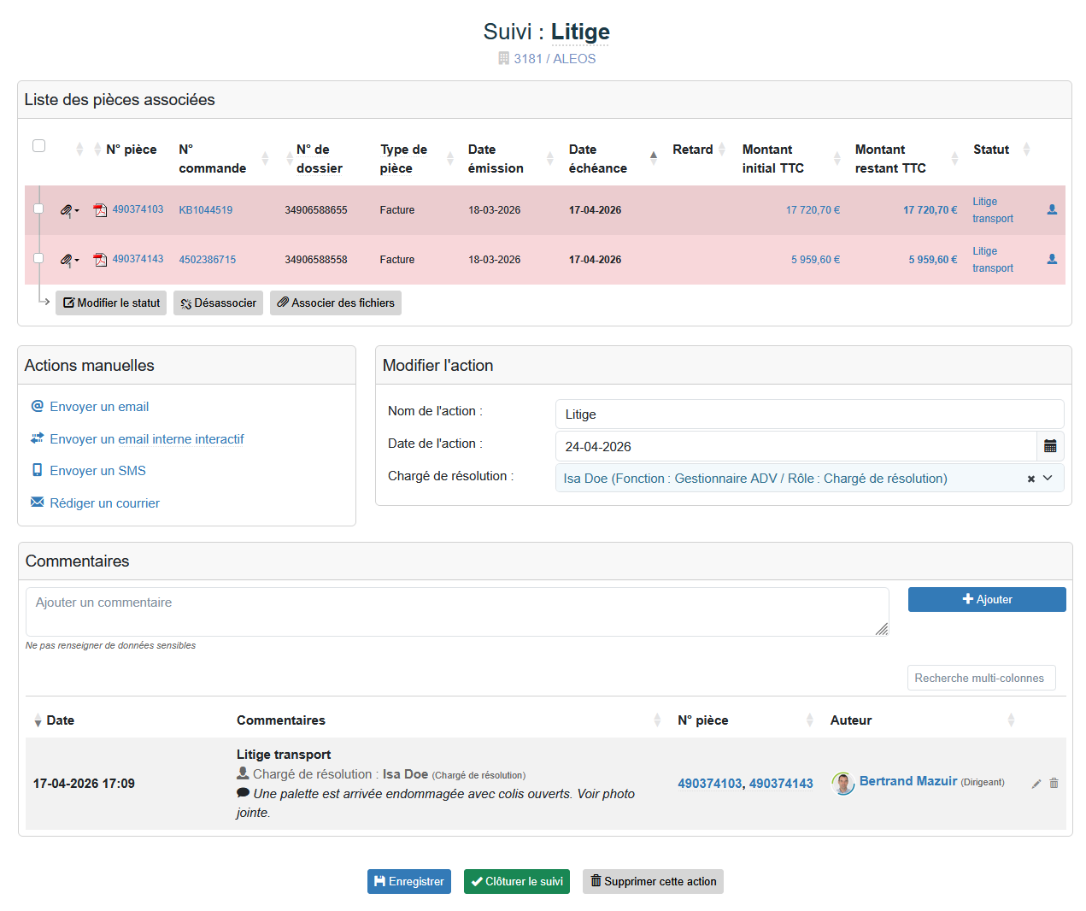Click the Enregistrer button
The height and width of the screenshot is (911, 1086).
408,881
